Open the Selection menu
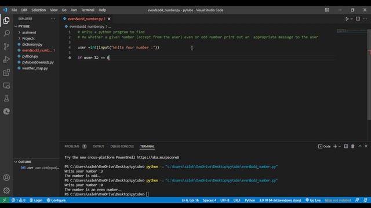371x208 pixels. (39, 10)
